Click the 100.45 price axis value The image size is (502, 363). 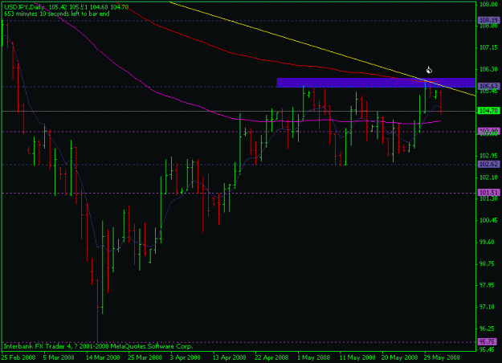coord(488,220)
